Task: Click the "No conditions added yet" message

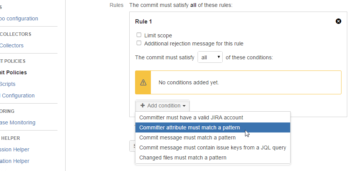Action: 189,82
